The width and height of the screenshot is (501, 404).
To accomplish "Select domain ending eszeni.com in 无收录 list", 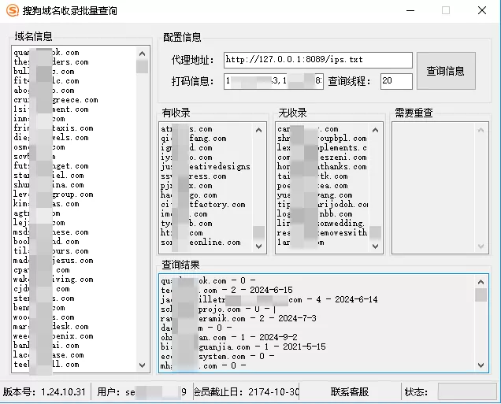I will pyautogui.click(x=322, y=158).
